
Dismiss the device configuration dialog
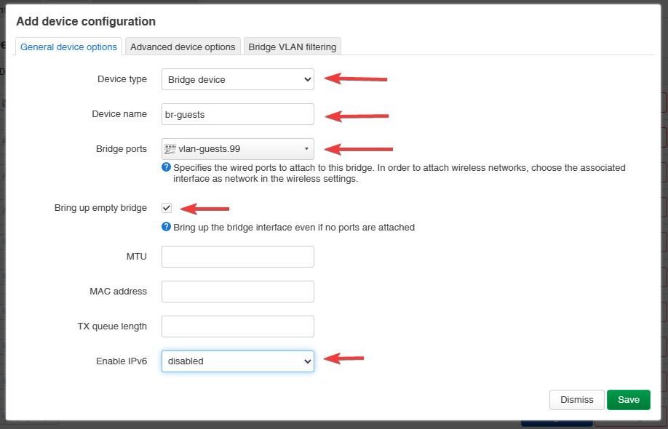(x=577, y=400)
